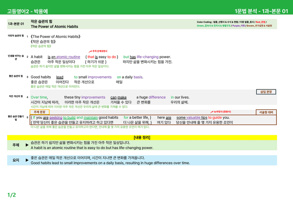Click the red arrow beside 주격 관계대명사
The height and width of the screenshot is (207, 293).
point(90,51)
